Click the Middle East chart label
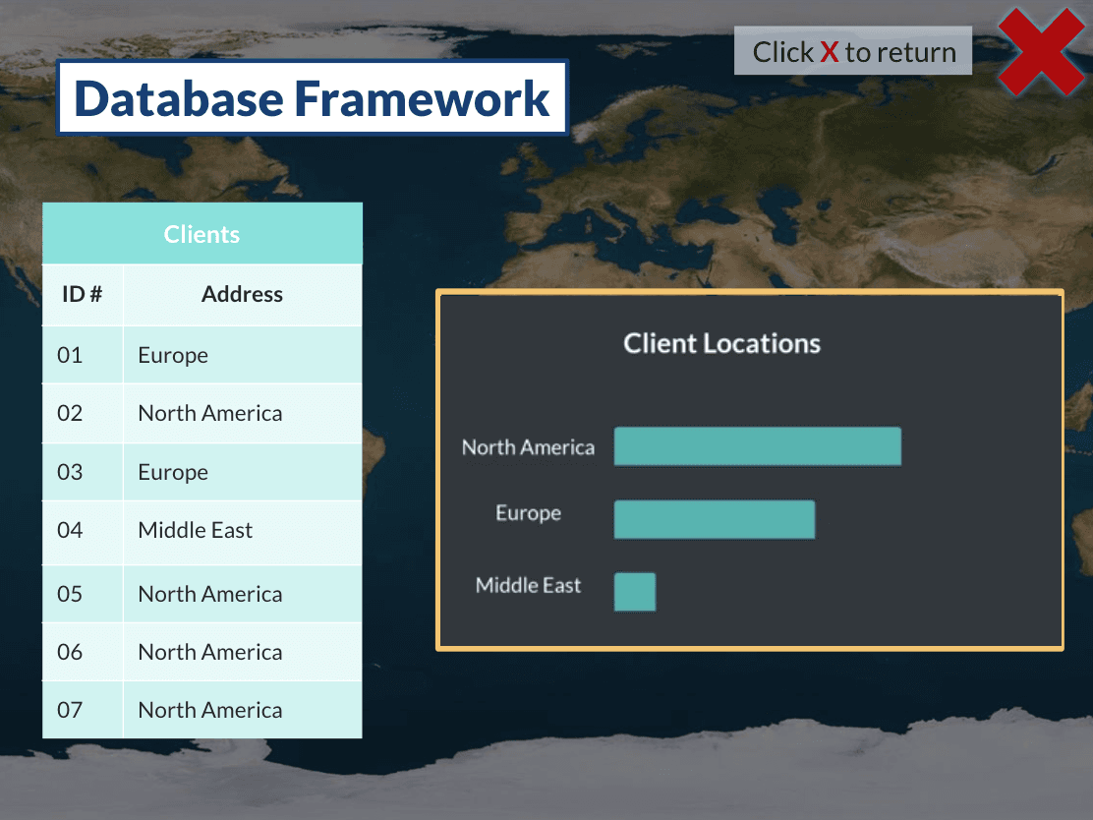The height and width of the screenshot is (820, 1093). [528, 585]
